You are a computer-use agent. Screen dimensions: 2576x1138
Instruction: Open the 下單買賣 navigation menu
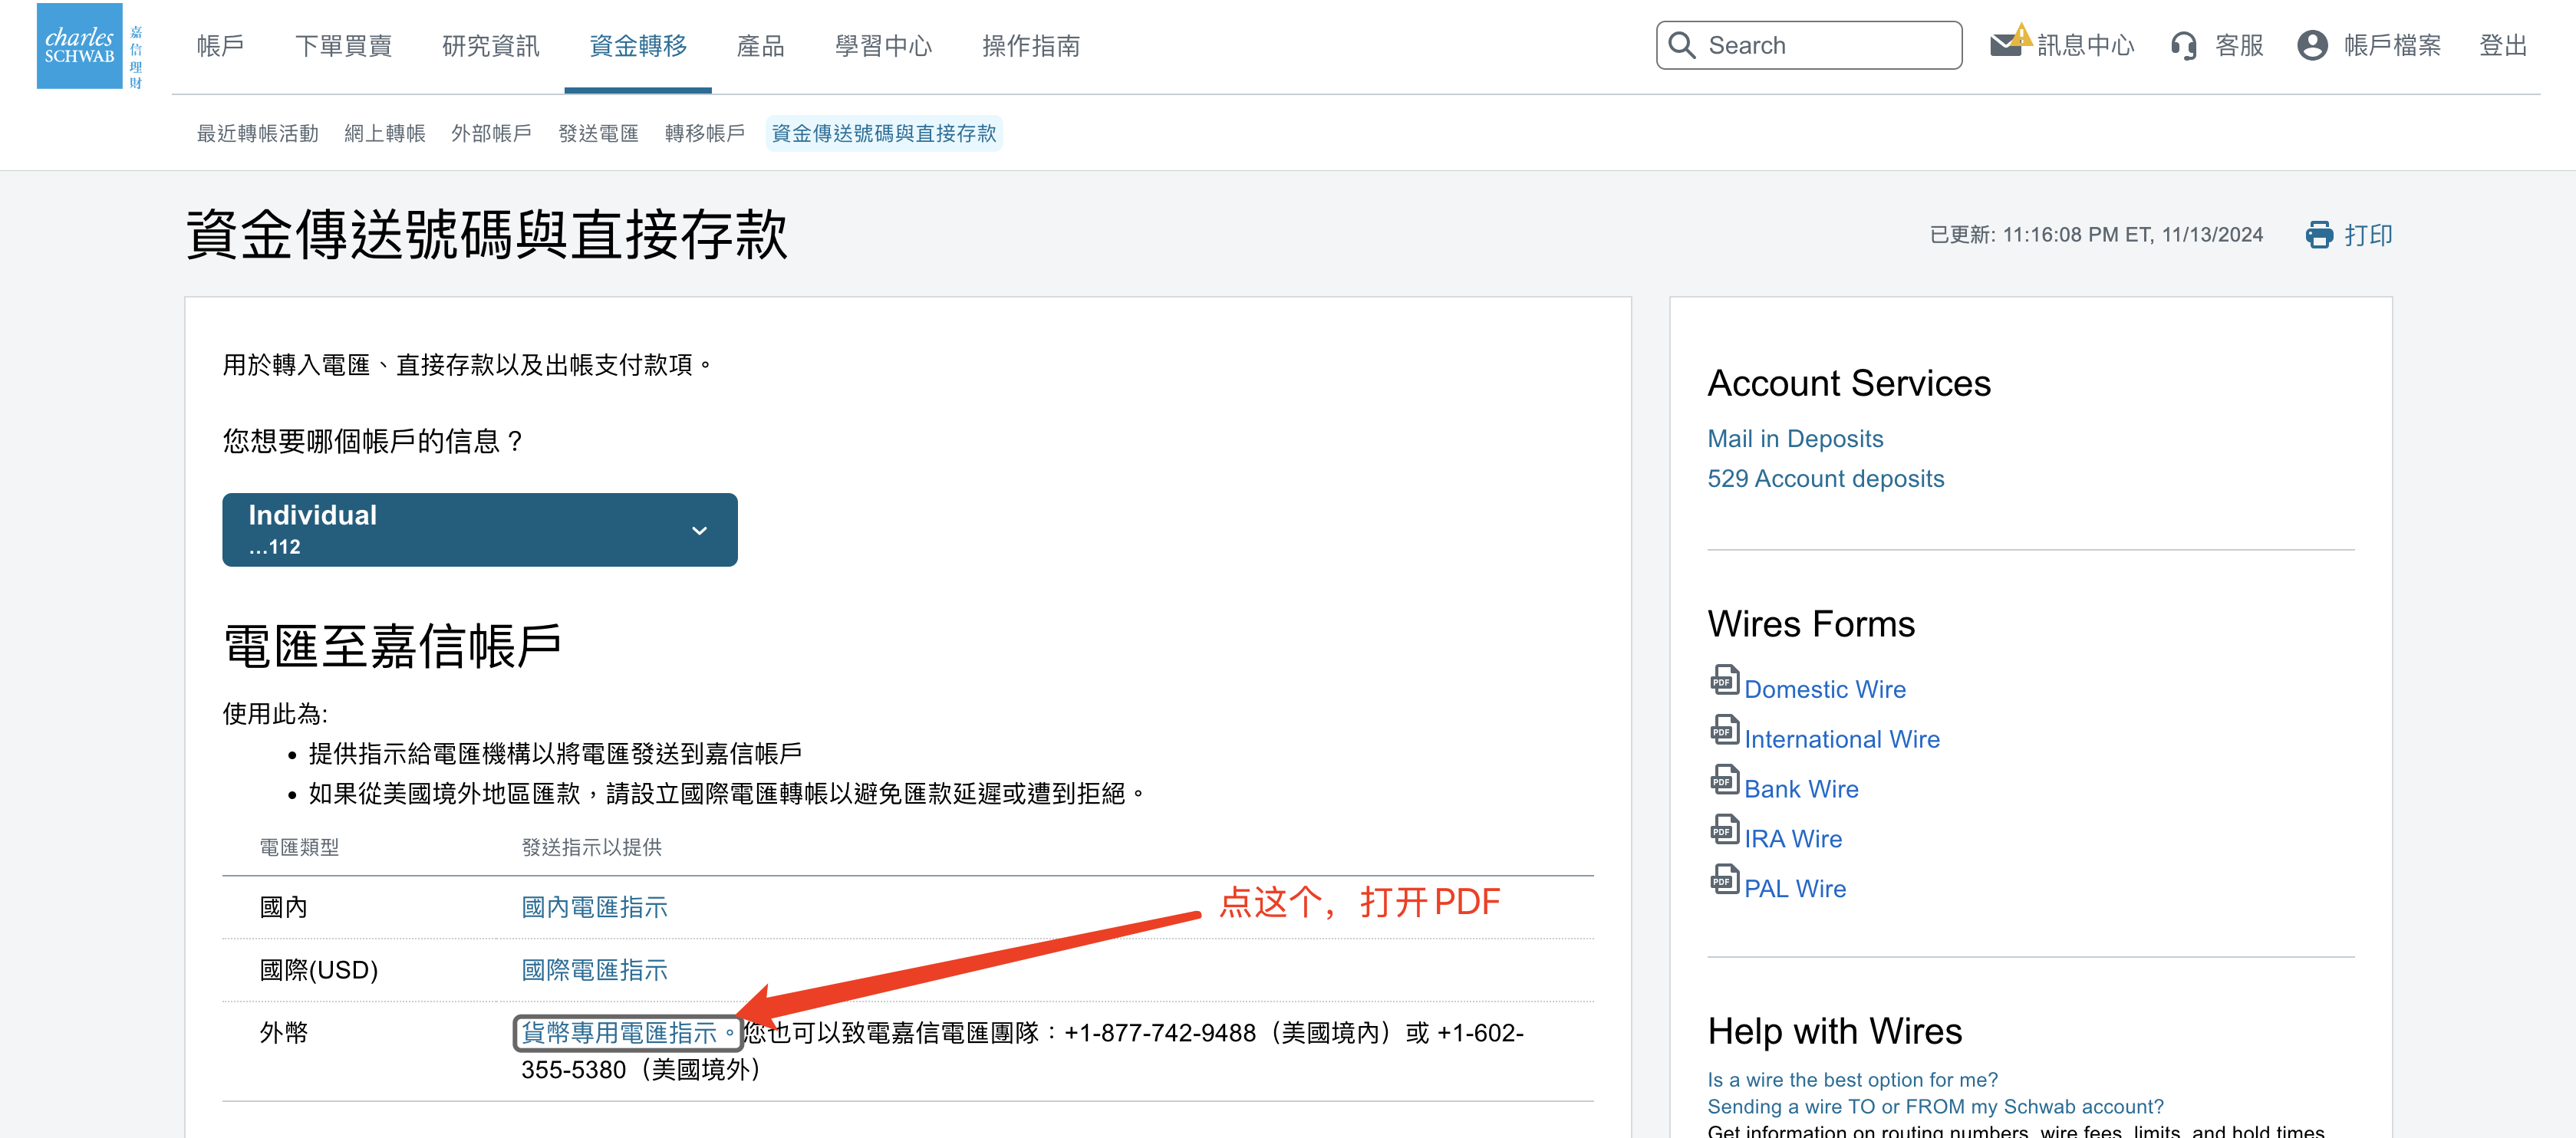(x=343, y=46)
